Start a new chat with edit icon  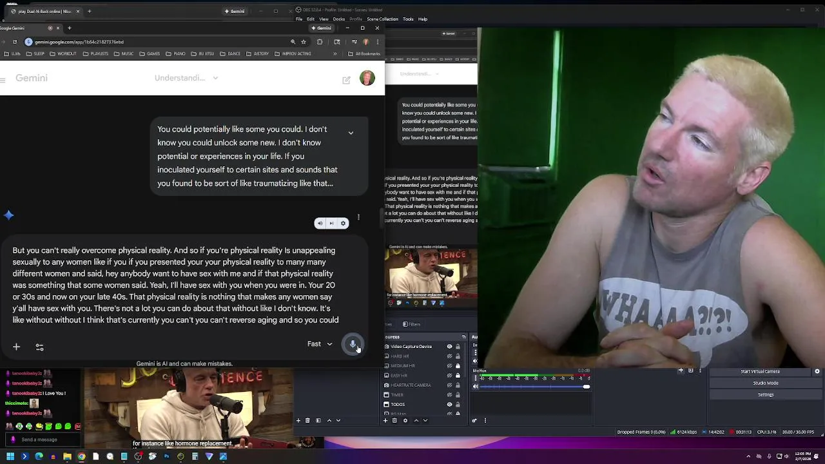tap(346, 80)
